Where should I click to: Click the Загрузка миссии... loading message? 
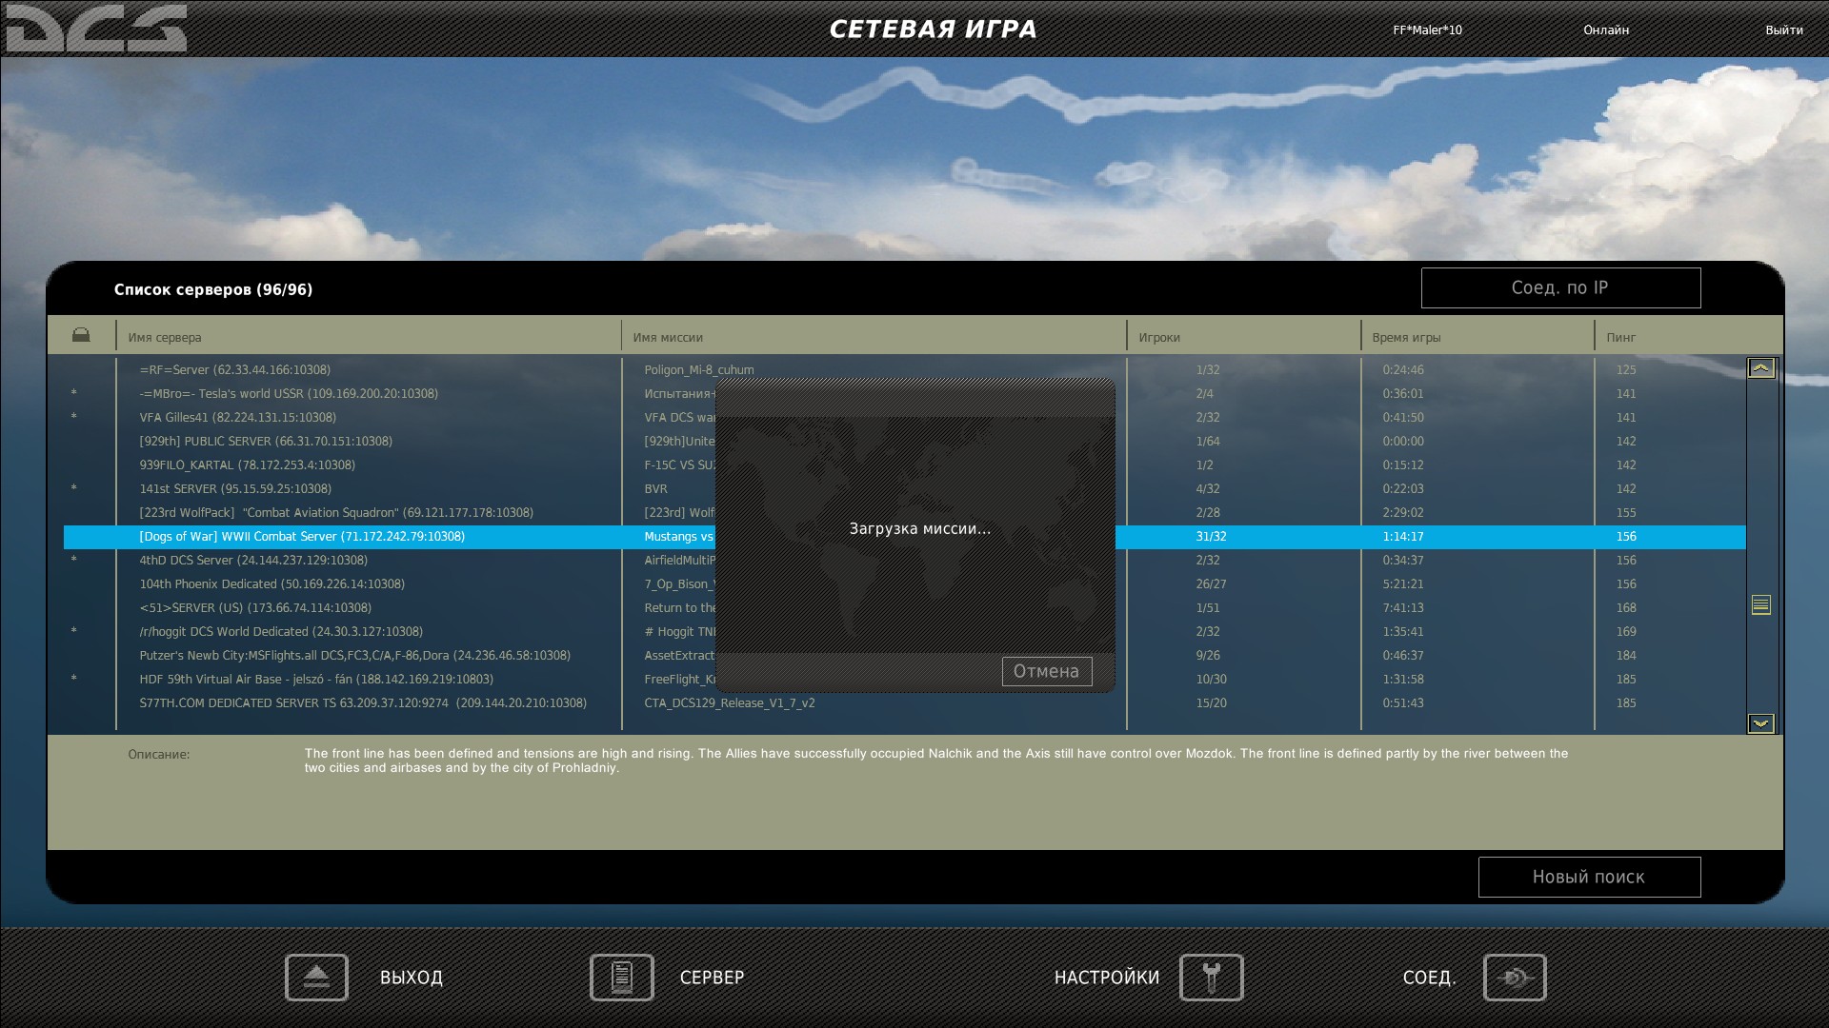point(920,528)
